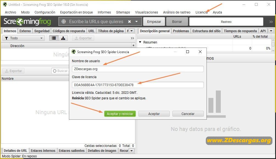The image size is (276, 159).
Task: Switch to the API tab
Action: pyautogui.click(x=263, y=31)
